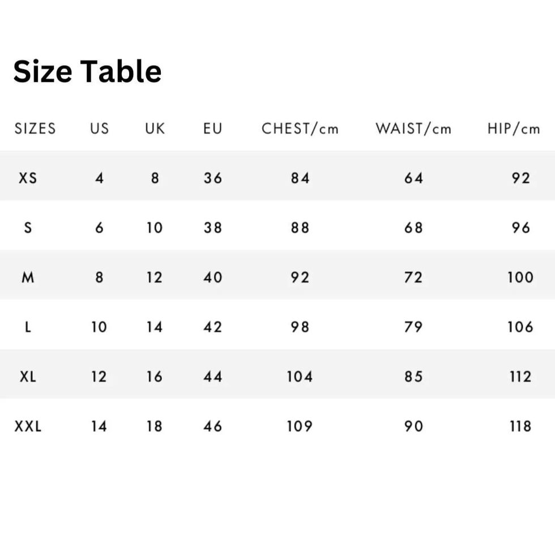The height and width of the screenshot is (555, 555).
Task: Click the Size Table heading
Action: click(x=87, y=72)
